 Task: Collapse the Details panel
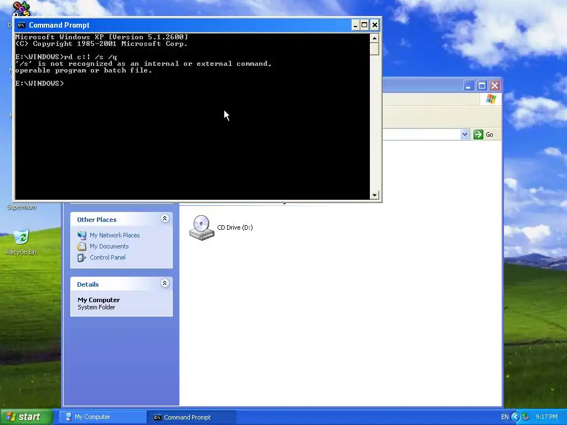click(x=164, y=283)
